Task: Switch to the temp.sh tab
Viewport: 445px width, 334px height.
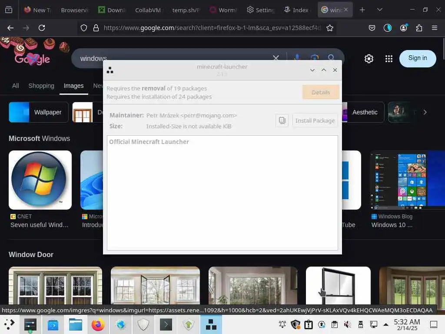Action: (186, 10)
